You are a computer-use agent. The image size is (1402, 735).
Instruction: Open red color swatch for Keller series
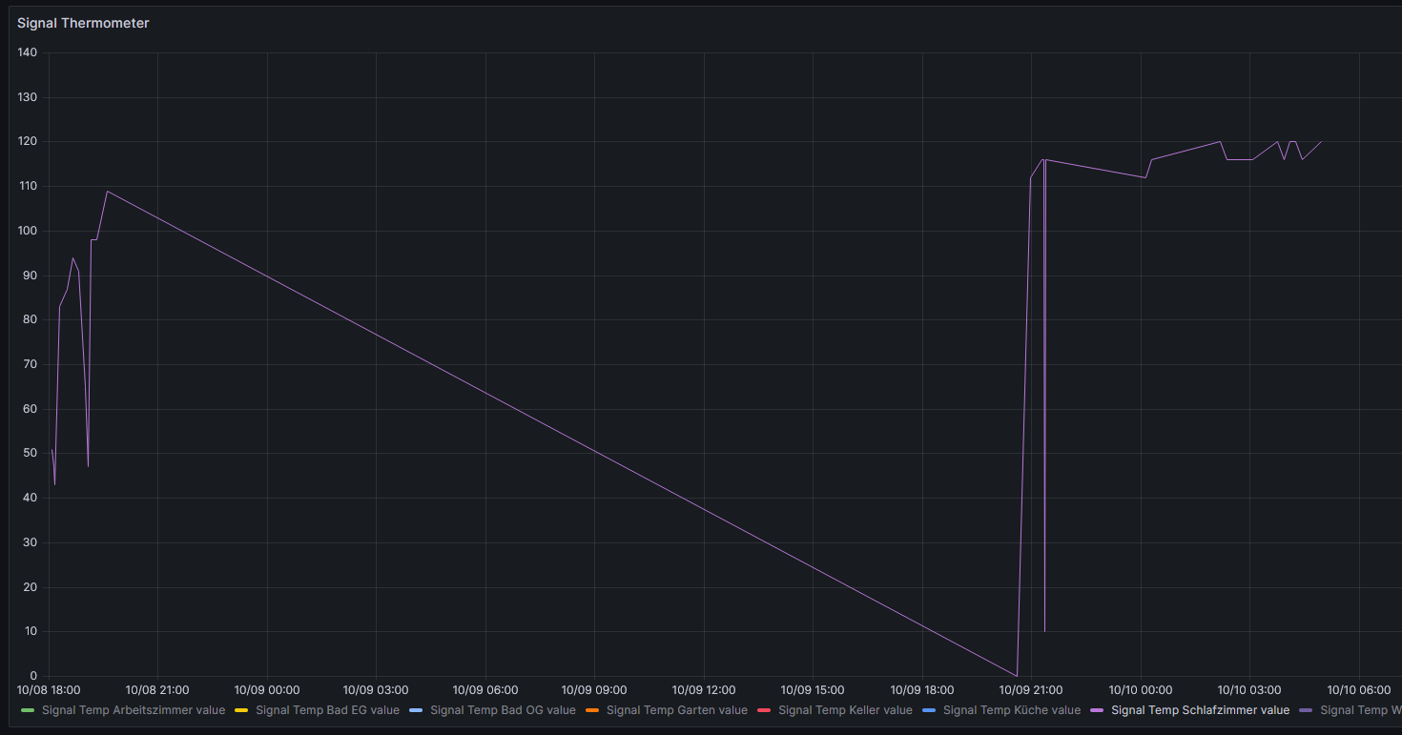pos(763,710)
